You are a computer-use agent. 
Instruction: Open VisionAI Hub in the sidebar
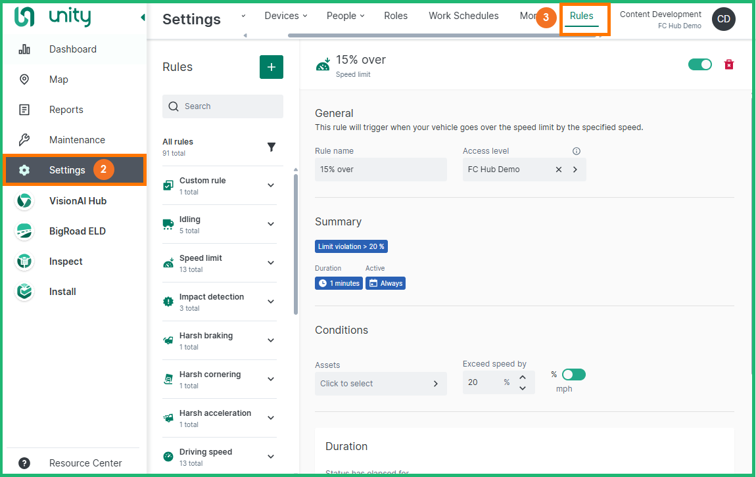77,201
